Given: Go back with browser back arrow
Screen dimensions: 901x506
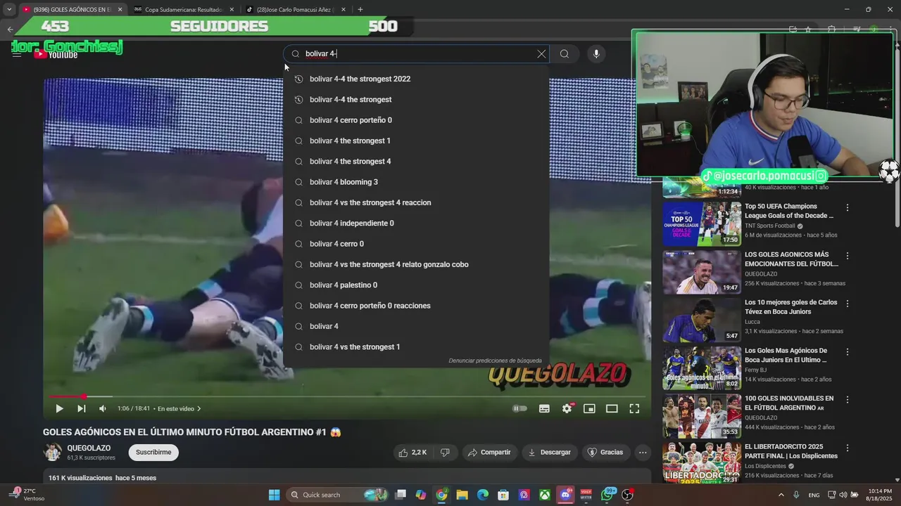Looking at the screenshot, I should pos(10,29).
